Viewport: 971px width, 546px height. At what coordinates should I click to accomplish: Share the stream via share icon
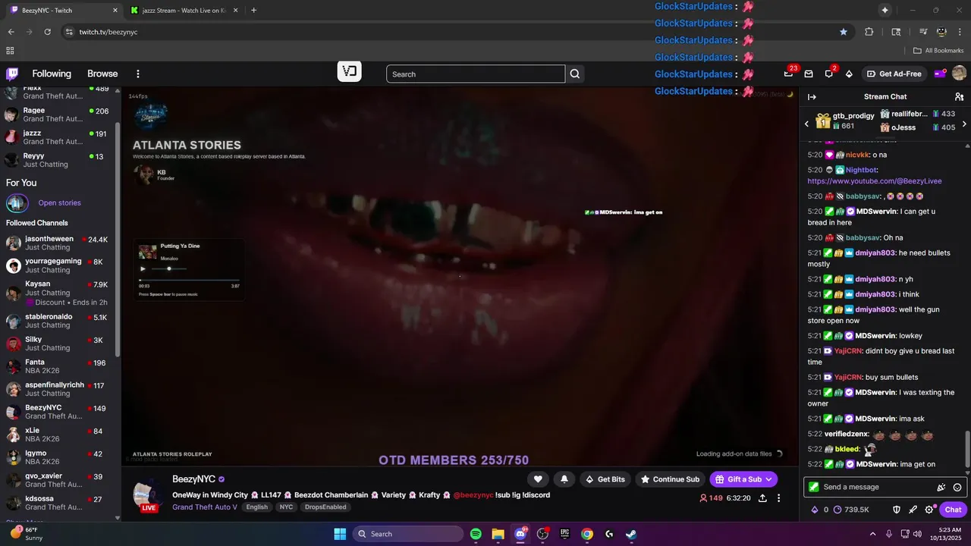[x=762, y=498]
